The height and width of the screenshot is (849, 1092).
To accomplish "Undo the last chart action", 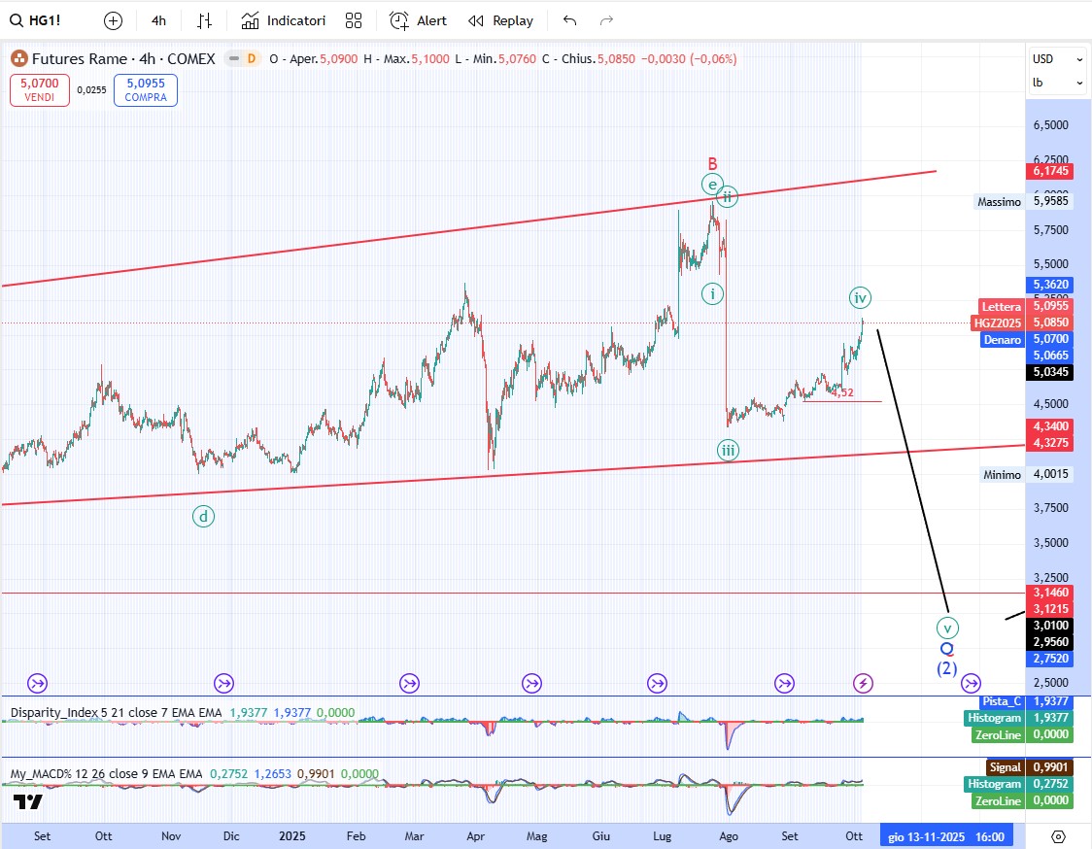I will click(570, 20).
